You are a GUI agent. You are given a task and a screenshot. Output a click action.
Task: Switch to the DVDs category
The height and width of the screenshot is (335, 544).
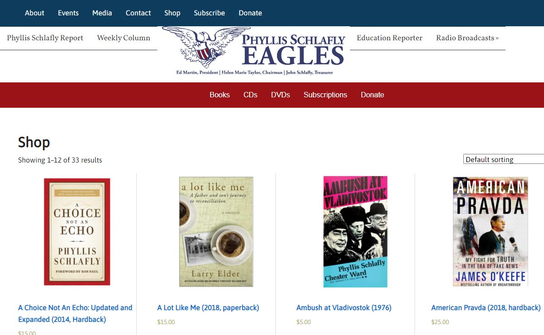(281, 95)
